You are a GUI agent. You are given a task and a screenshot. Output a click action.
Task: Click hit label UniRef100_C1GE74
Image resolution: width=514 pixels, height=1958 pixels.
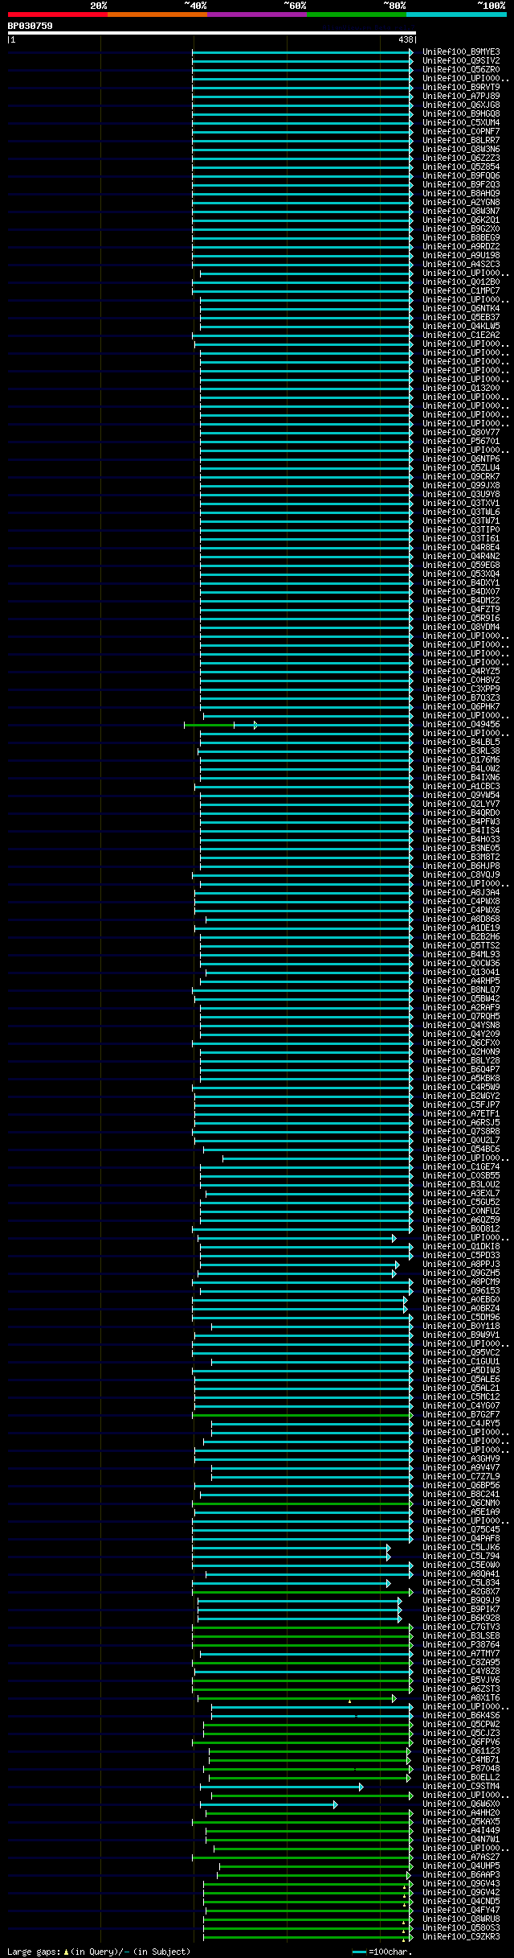point(461,1167)
